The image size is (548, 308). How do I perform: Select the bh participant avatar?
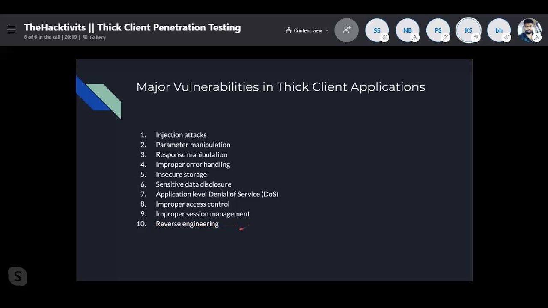tap(499, 30)
